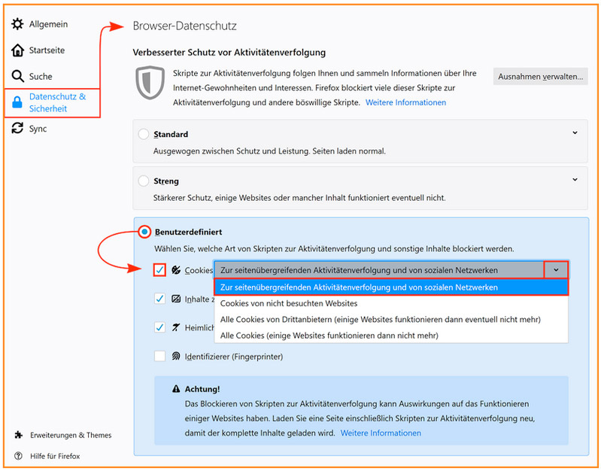
Task: Toggle the Cookies checkbox
Action: point(159,270)
